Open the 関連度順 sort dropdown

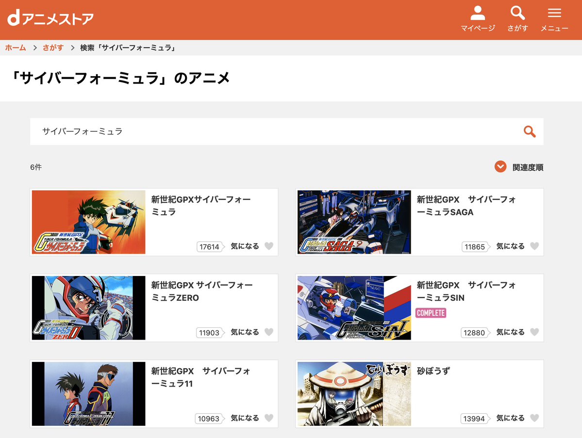coord(519,167)
